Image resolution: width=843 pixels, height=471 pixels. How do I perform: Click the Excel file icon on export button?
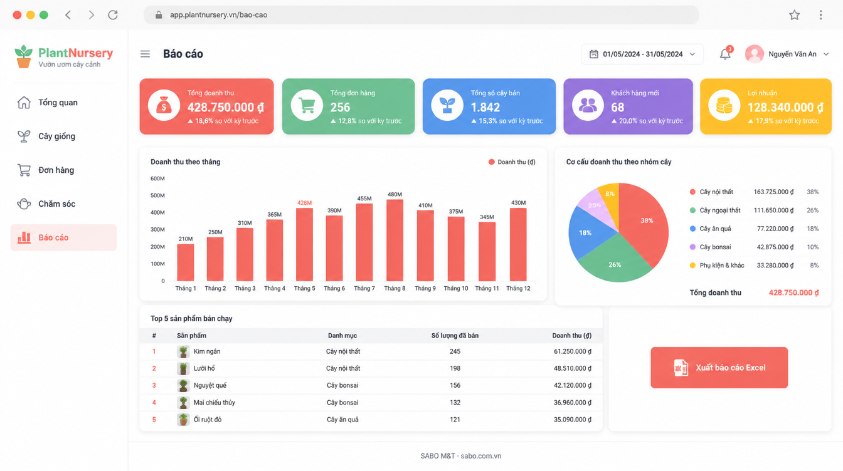click(x=681, y=368)
